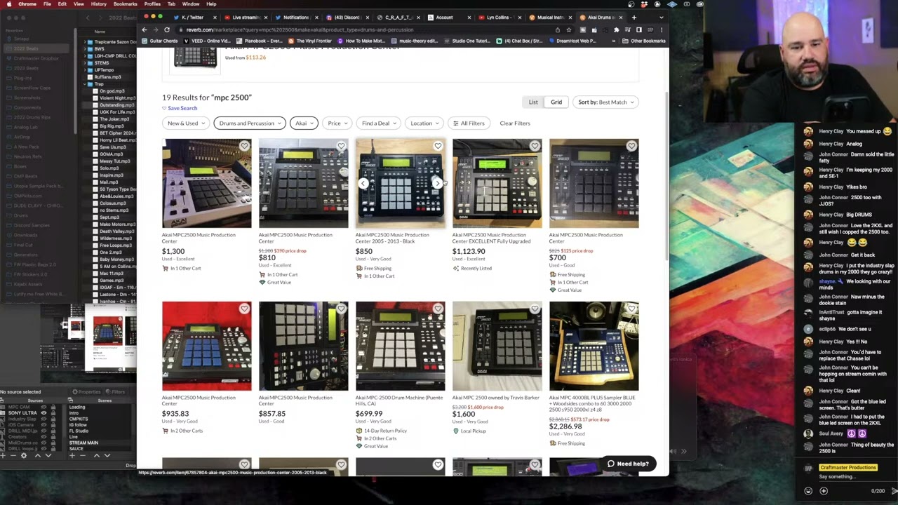Click the reverb.com address bar

pyautogui.click(x=365, y=29)
